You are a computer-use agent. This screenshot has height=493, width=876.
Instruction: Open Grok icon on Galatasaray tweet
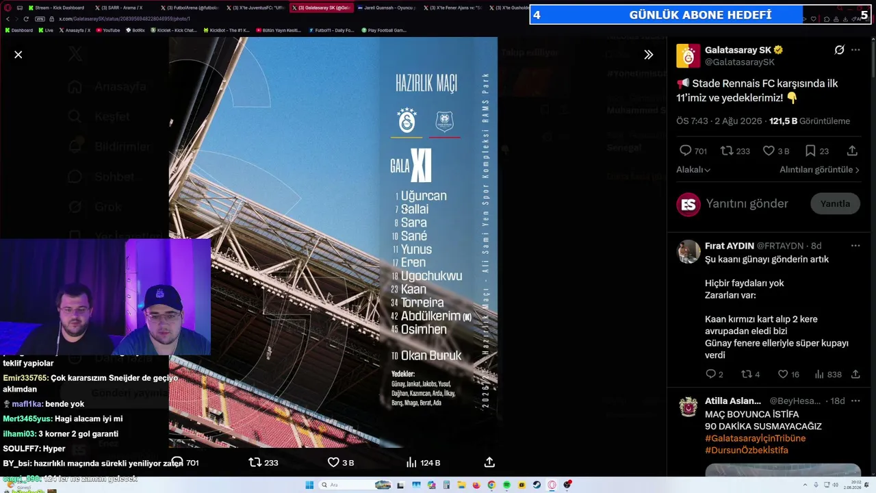[839, 50]
